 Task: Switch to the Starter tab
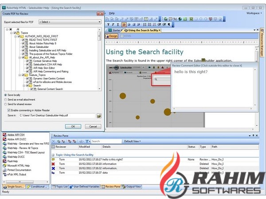tap(115, 31)
